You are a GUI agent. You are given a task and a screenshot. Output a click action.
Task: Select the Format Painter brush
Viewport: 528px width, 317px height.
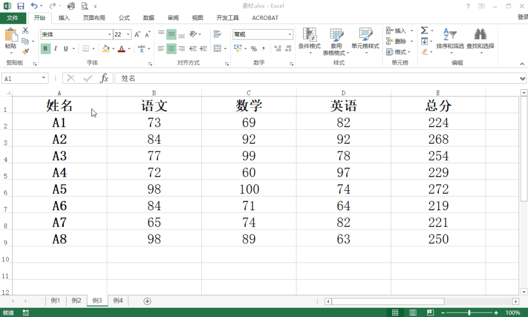pos(25,52)
